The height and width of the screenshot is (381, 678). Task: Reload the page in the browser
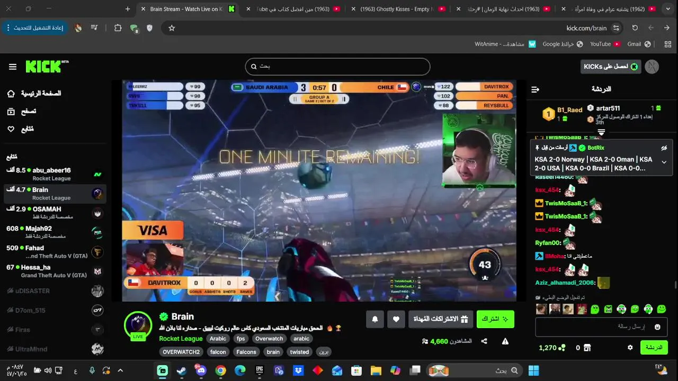pos(635,28)
